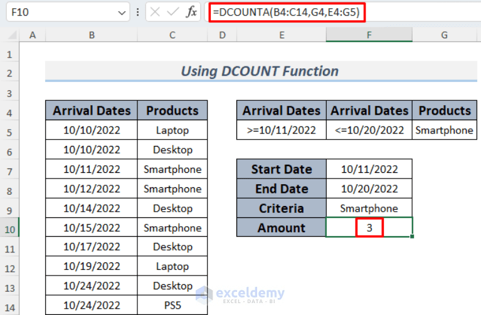Select the 'Arrival Dates' header in column B
This screenshot has width=481, height=315.
92,110
